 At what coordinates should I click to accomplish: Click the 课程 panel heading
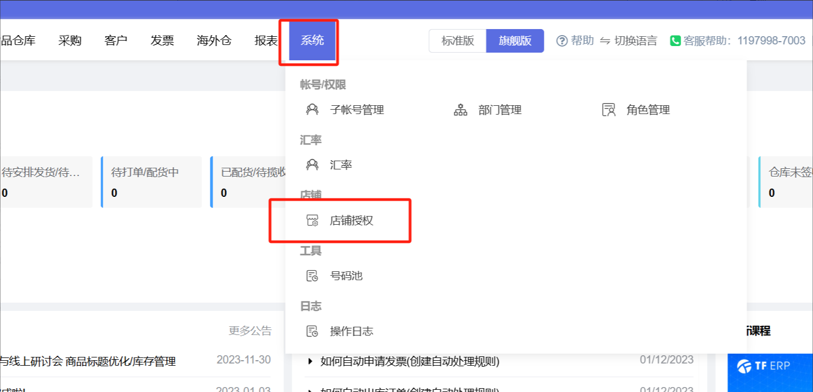(x=758, y=331)
